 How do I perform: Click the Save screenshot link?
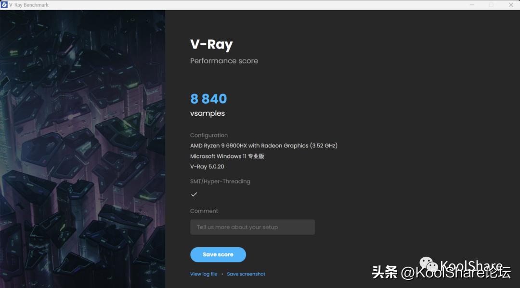point(246,274)
